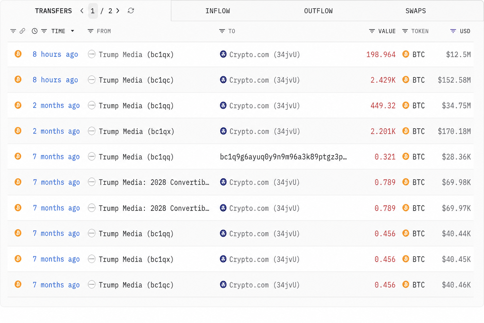
Task: Open the '7 months ago' link in the $40.46K row
Action: [56, 285]
